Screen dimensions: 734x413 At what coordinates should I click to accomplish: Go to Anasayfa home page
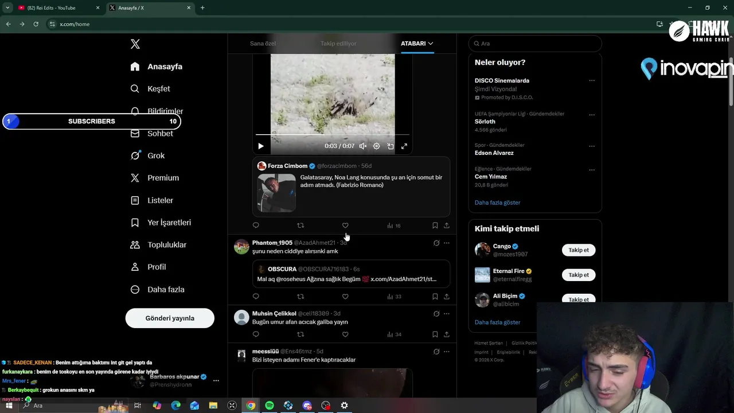(157, 67)
